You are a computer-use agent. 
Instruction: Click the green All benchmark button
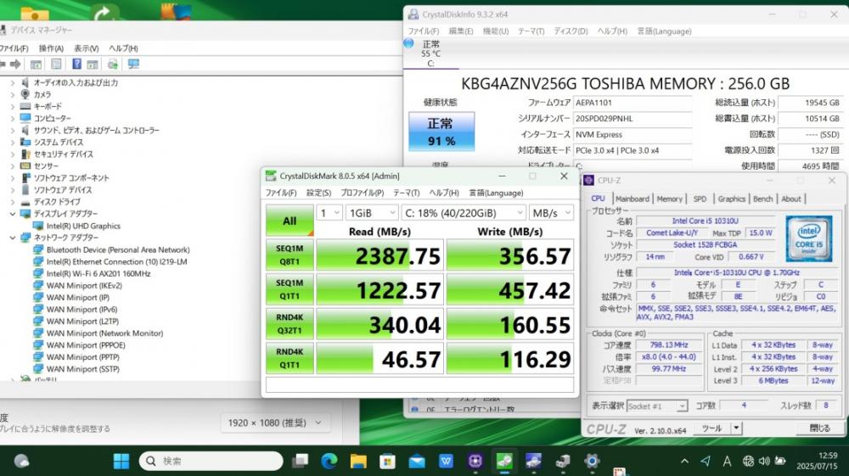tap(290, 221)
